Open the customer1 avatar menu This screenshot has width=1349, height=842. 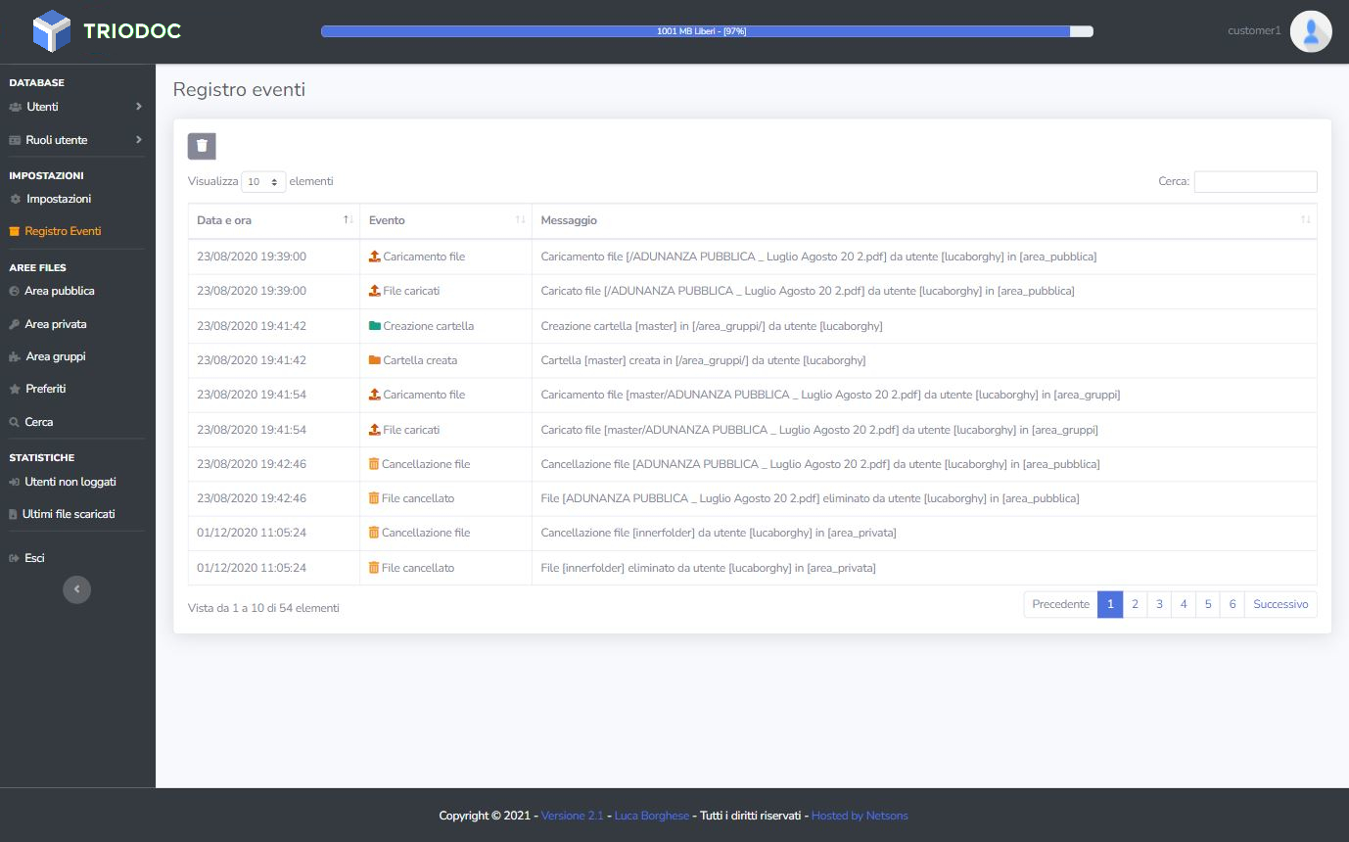coord(1311,31)
